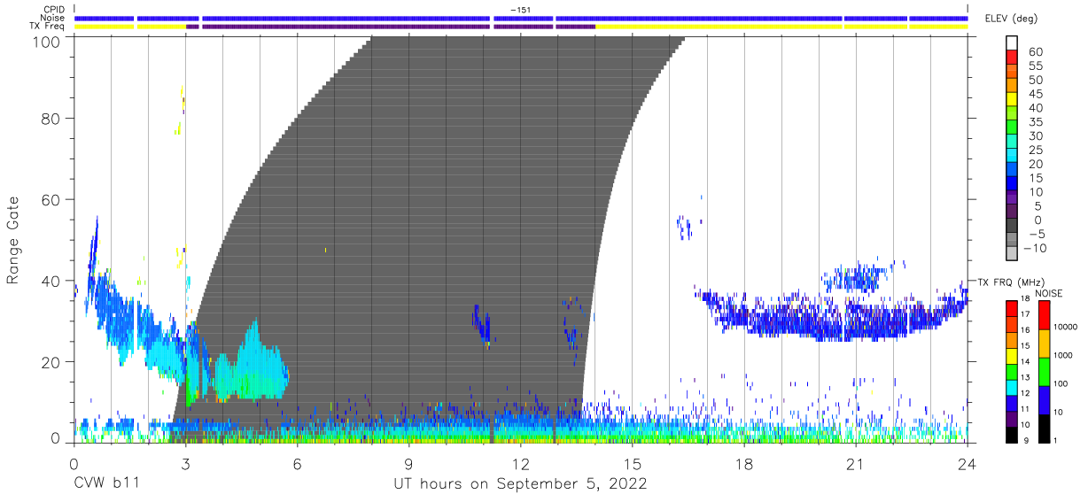This screenshot has height=502, width=1088.
Task: Click the 12 tick on the UT hours axis
Action: click(520, 462)
